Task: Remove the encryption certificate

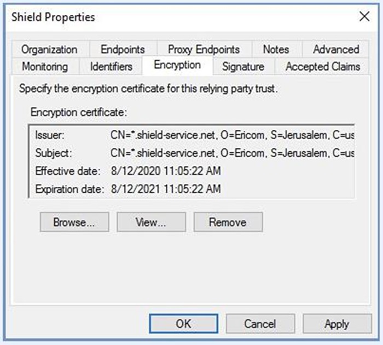Action: pyautogui.click(x=228, y=222)
